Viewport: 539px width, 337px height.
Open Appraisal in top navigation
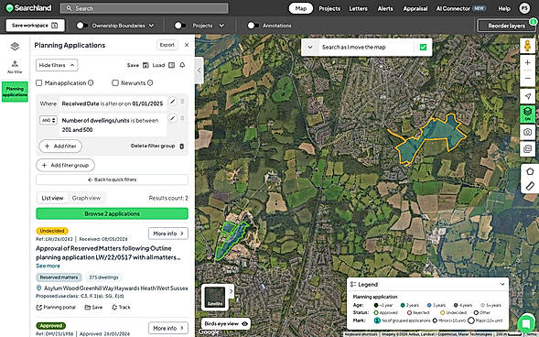[x=415, y=8]
